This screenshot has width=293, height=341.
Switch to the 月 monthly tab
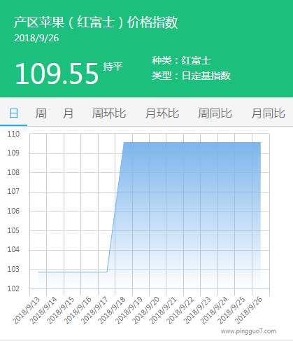click(68, 113)
